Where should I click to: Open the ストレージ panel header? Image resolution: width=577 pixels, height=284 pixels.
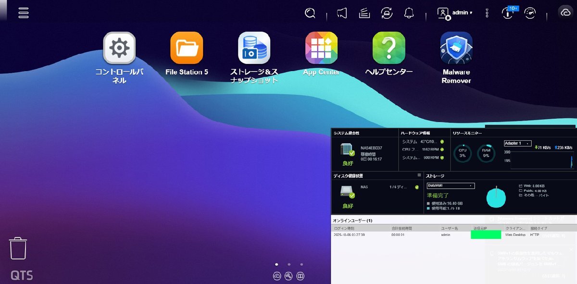(435, 176)
